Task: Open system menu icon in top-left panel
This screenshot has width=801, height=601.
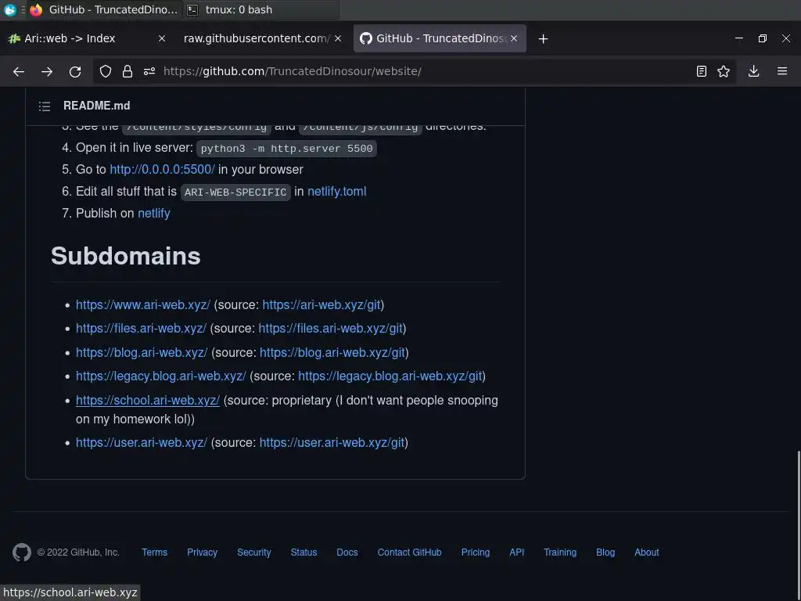Action: tap(9, 9)
